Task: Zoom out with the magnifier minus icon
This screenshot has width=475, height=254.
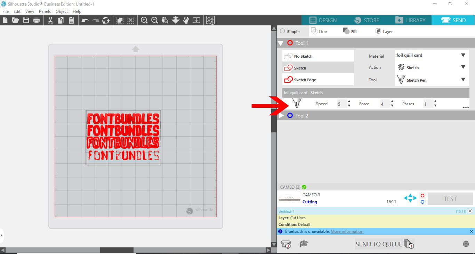Action: [x=155, y=20]
